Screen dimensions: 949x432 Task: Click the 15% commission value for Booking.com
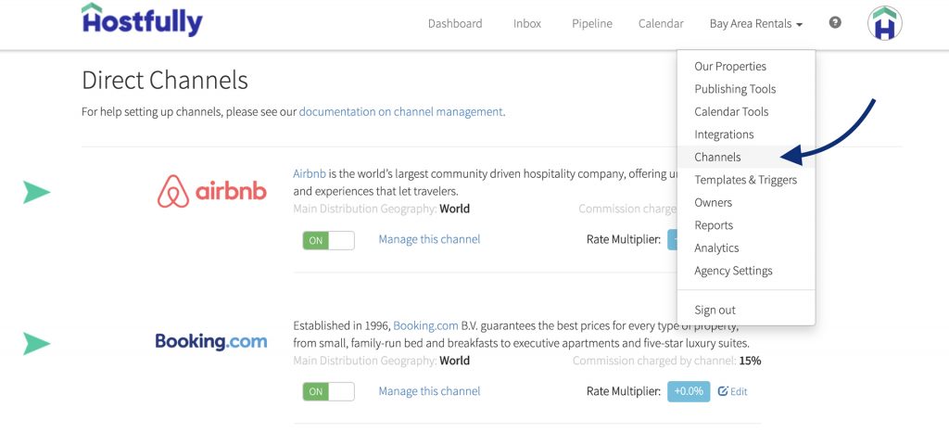(x=750, y=361)
